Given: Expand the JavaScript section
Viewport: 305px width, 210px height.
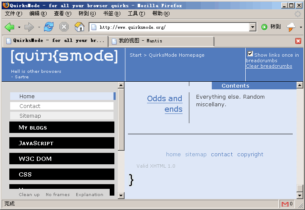Looking at the screenshot, I should (x=62, y=143).
